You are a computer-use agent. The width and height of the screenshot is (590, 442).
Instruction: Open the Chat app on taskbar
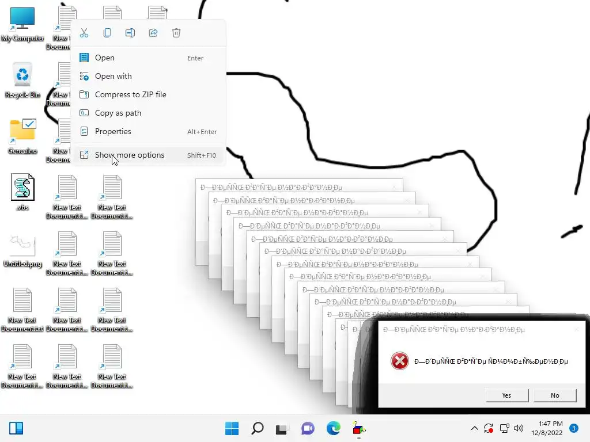[x=308, y=428]
